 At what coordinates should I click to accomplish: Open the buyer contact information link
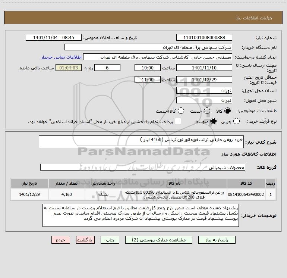coord(61,57)
